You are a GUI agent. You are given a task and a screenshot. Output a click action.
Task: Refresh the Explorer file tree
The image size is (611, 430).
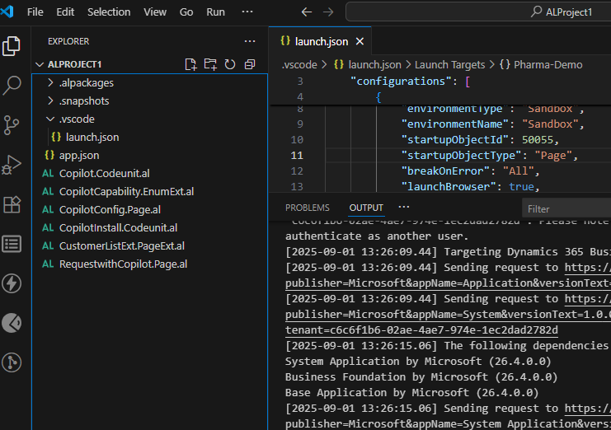230,64
